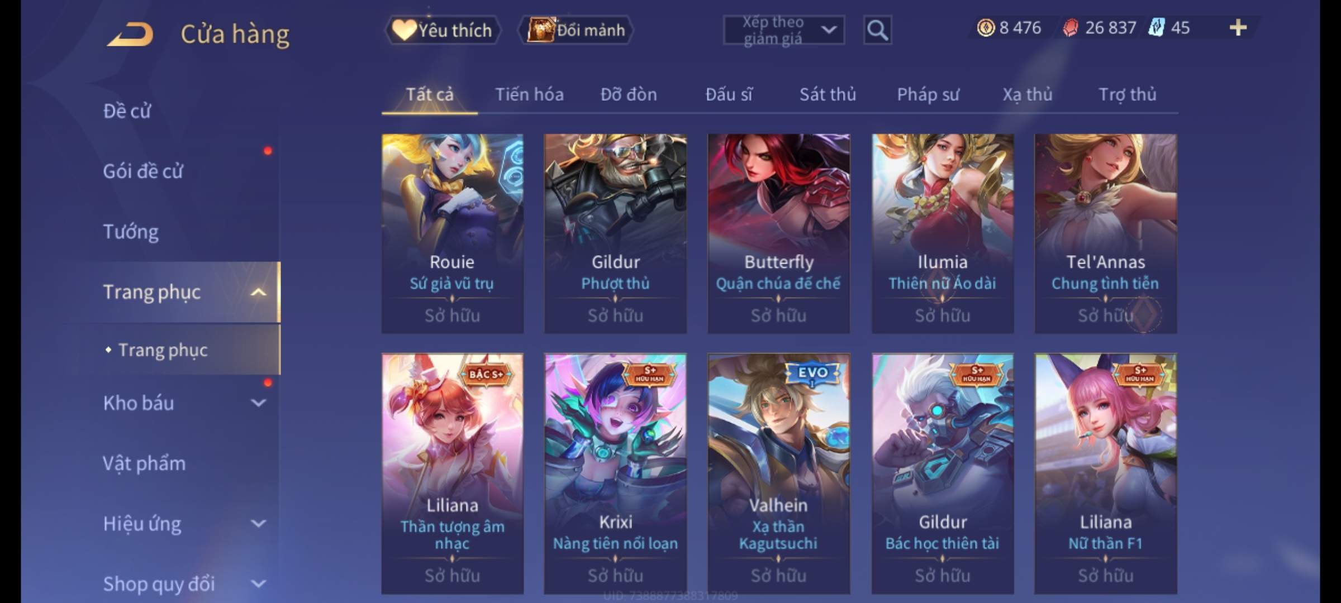This screenshot has width=1341, height=603.
Task: Click the plus icon to add currency
Action: 1238,27
